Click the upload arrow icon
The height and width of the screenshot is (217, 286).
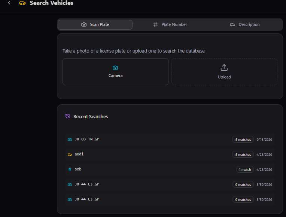point(224,68)
